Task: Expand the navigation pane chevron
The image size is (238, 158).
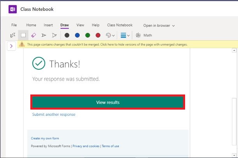Action: click(x=11, y=46)
